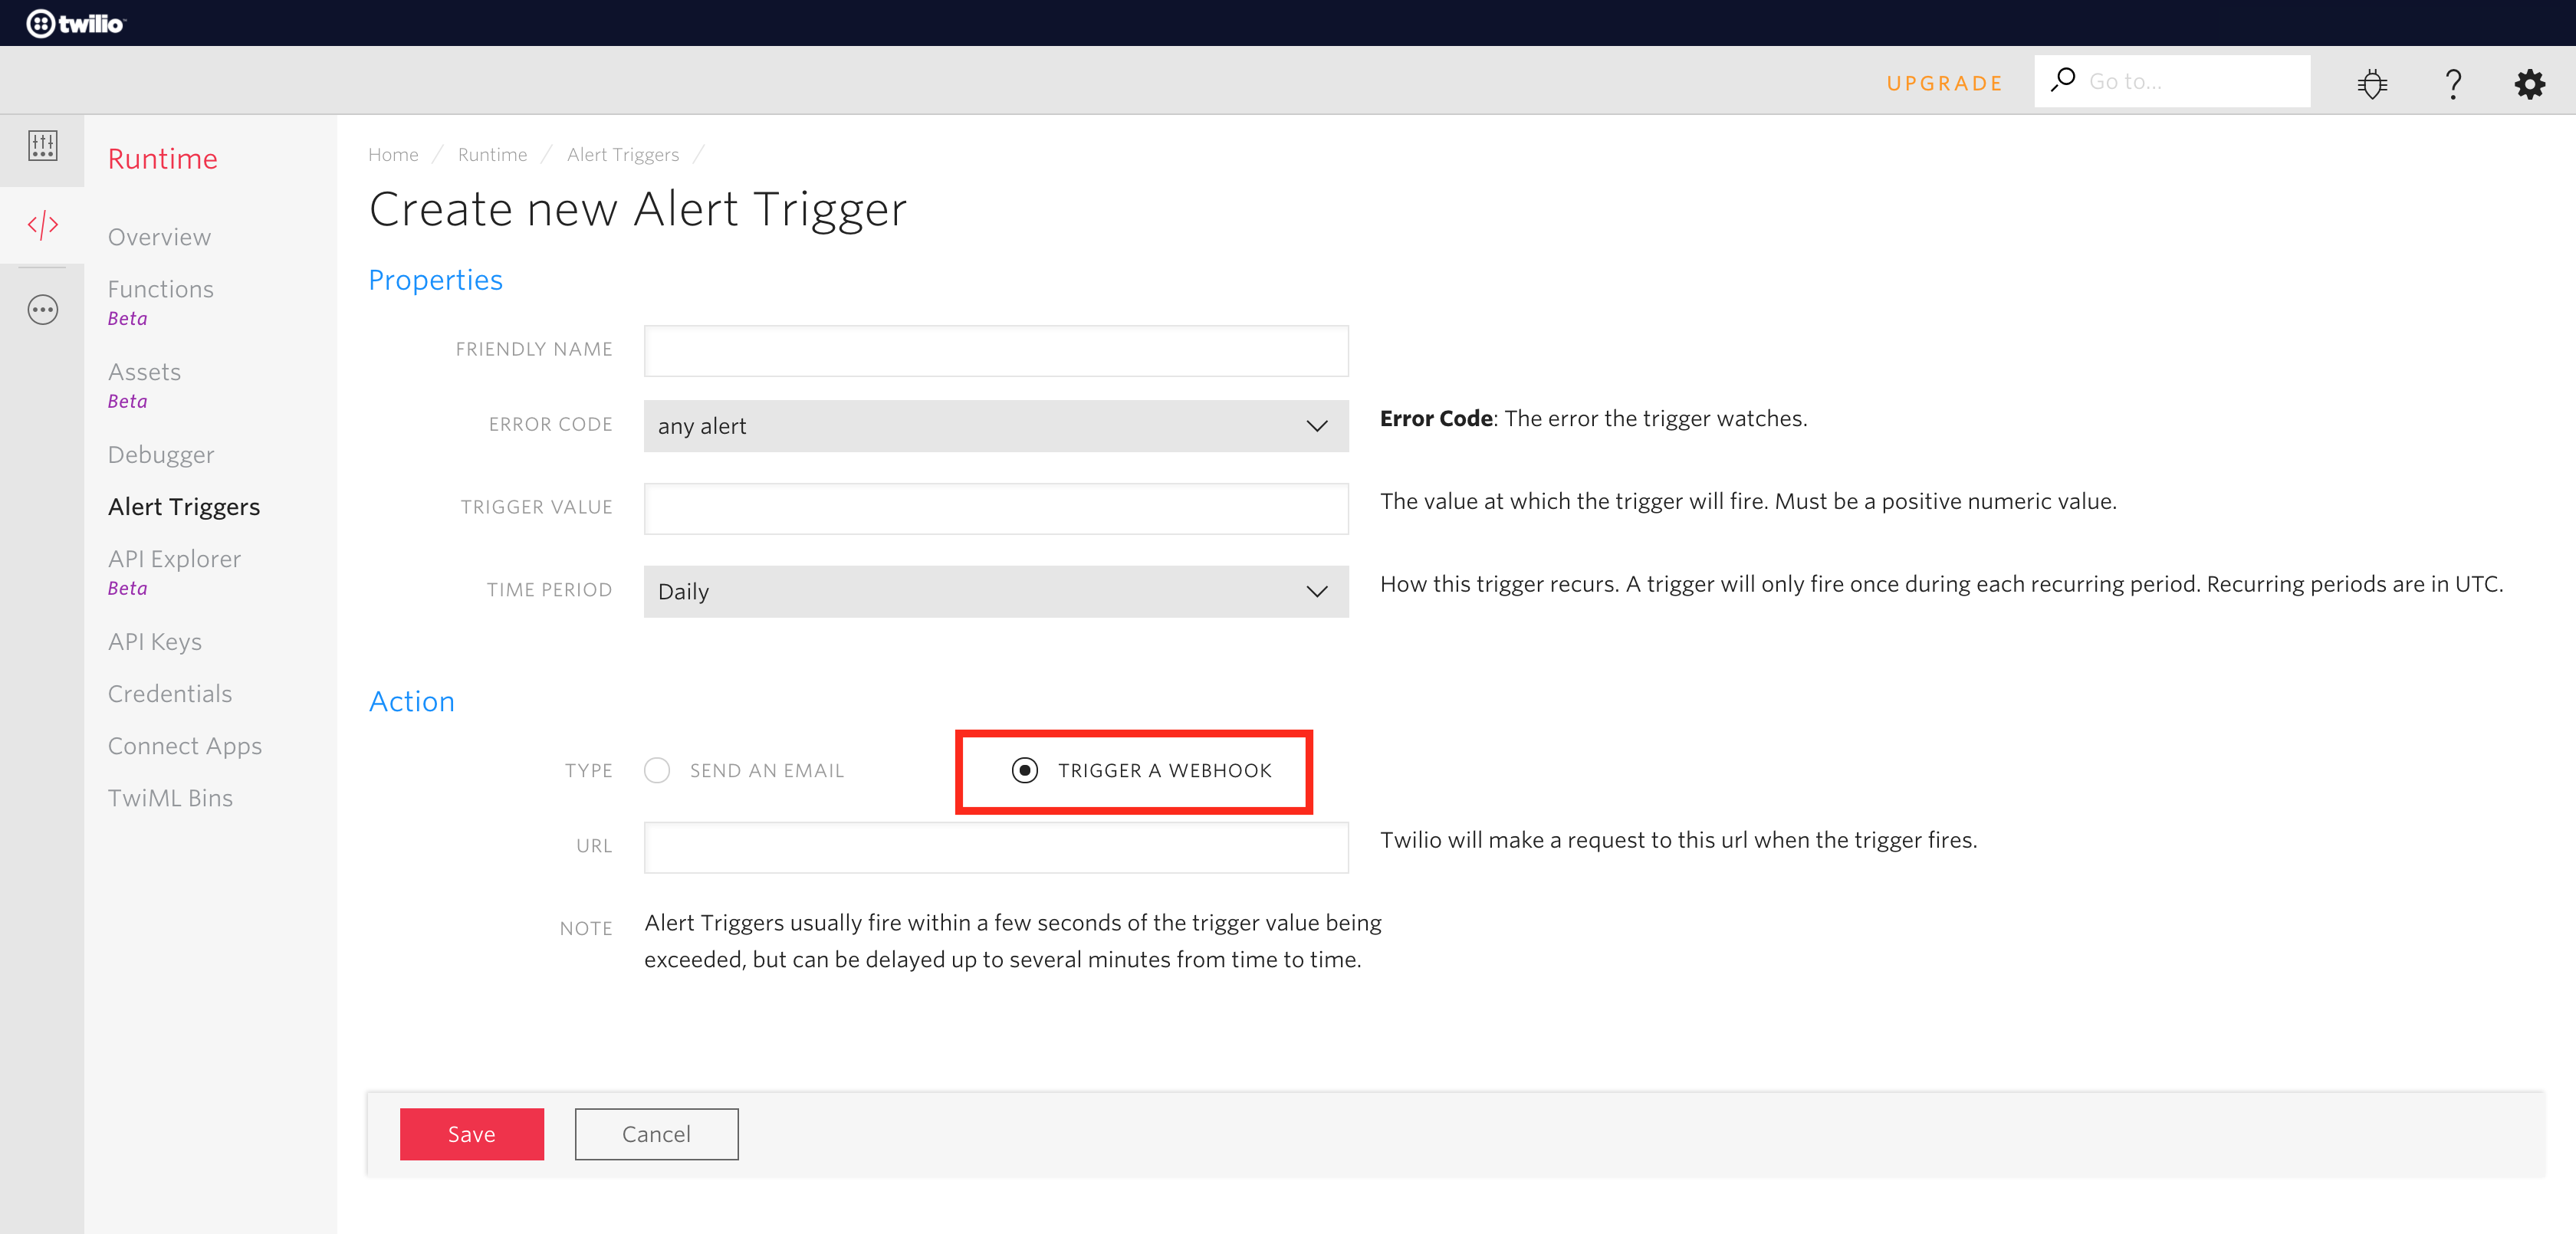Focus the Friendly Name input field

tap(995, 351)
